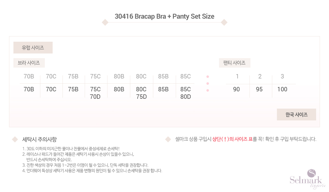Click the 30416 Bracap Bra + Panty Set Size title
This screenshot has width=329, height=192.
tap(164, 16)
